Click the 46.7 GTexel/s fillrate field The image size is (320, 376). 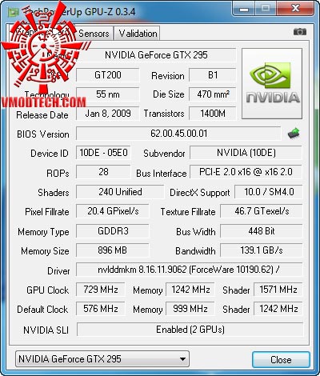[x=262, y=211]
